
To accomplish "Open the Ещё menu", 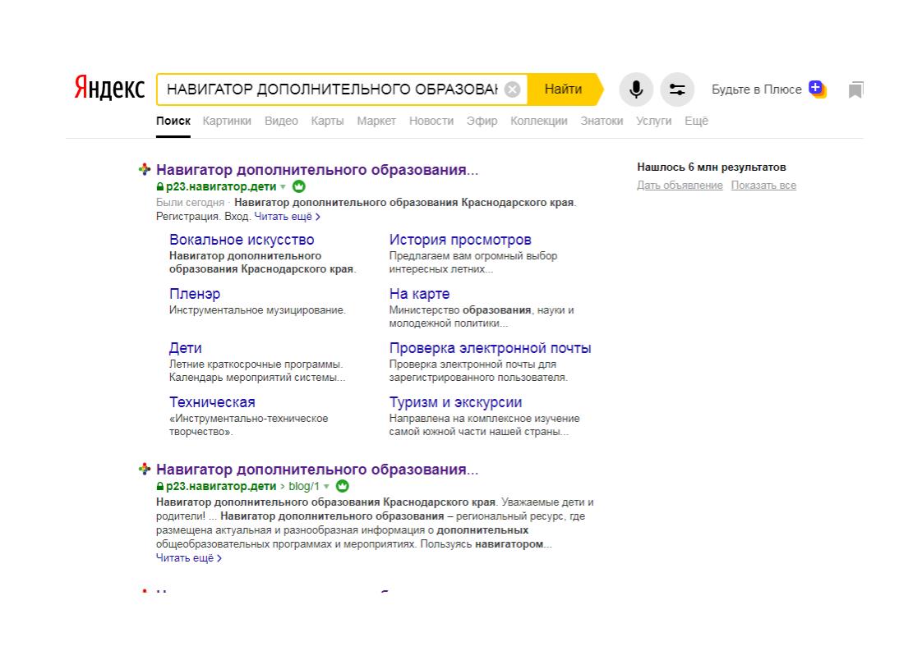I will pos(696,121).
